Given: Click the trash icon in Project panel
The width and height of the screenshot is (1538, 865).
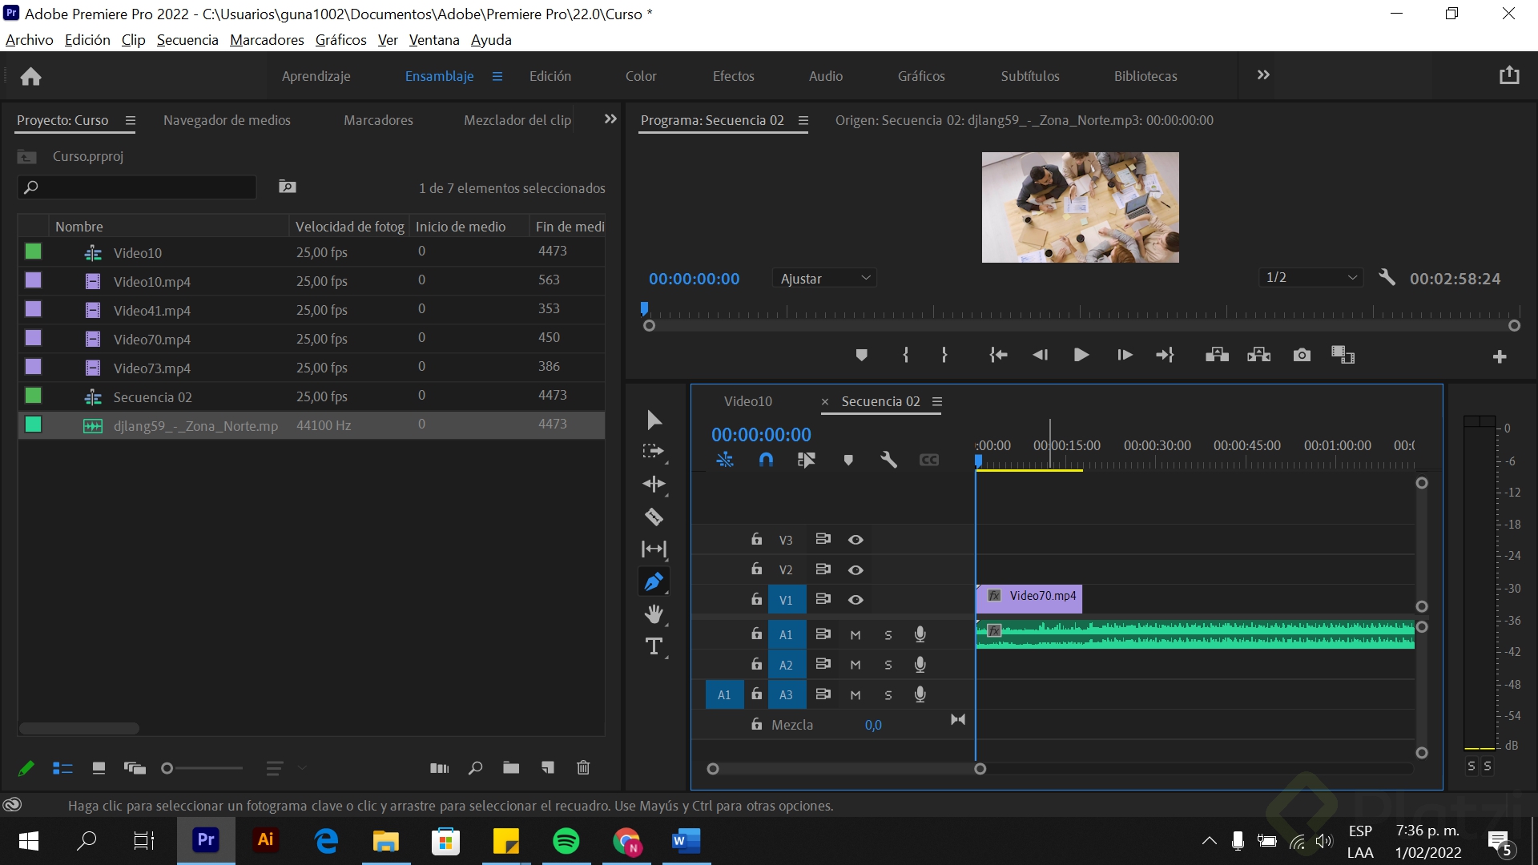Looking at the screenshot, I should 583,767.
